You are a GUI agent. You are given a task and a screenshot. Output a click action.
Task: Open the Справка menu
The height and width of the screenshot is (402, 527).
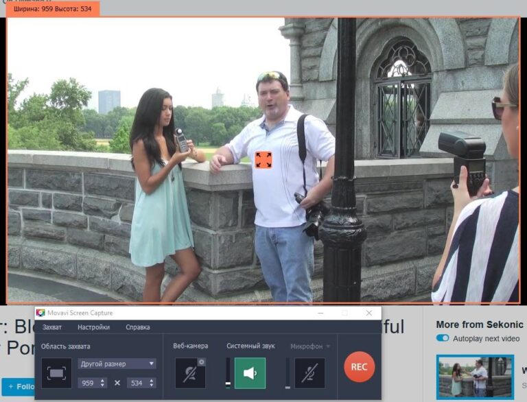point(137,327)
